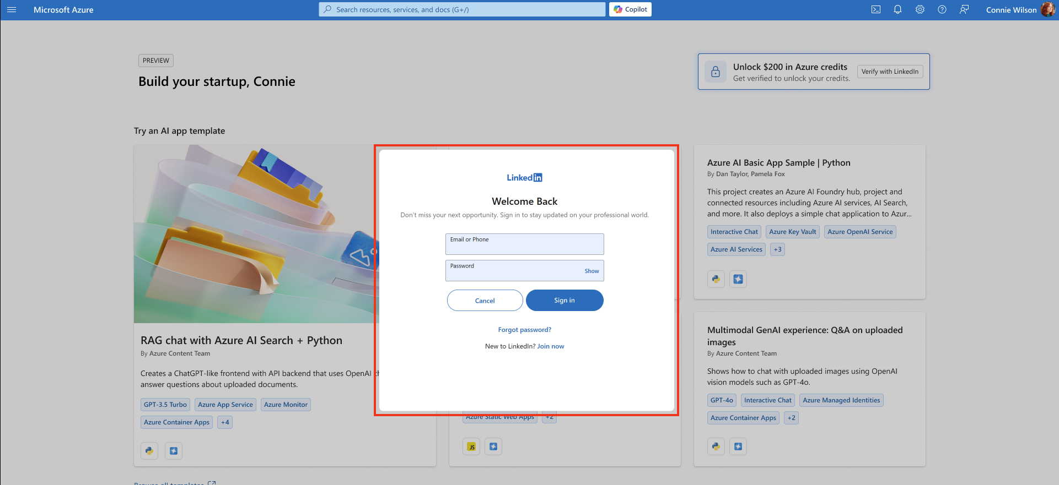
Task: Open Azure AI Basic App Sample title
Action: point(779,163)
